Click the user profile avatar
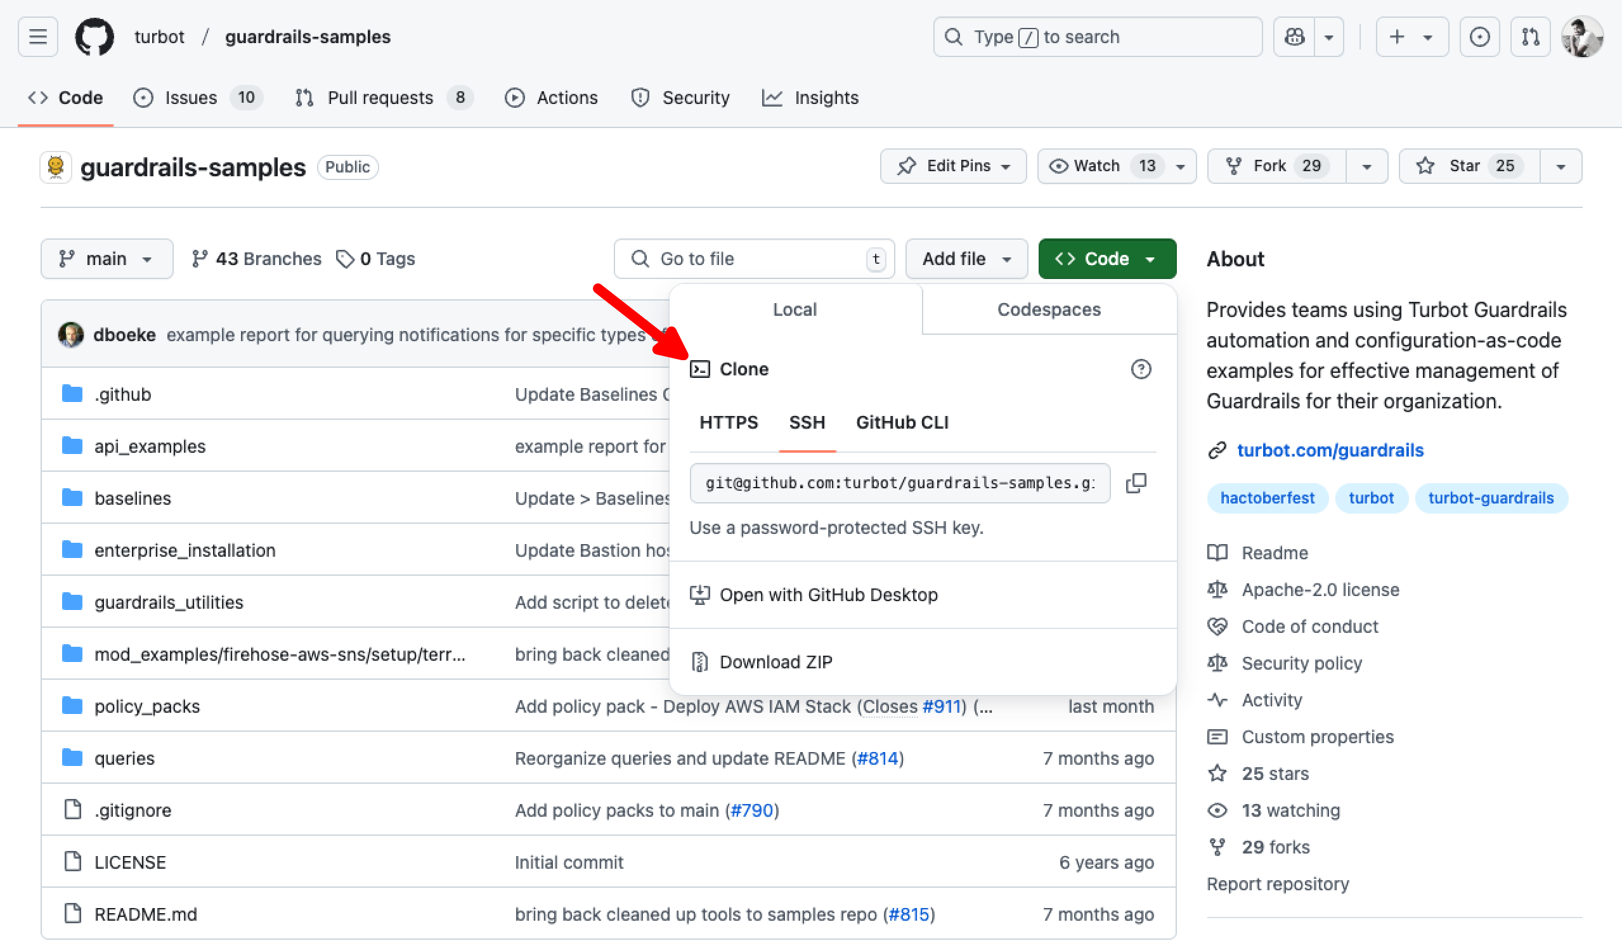Viewport: 1622px width, 941px height. click(x=1581, y=37)
